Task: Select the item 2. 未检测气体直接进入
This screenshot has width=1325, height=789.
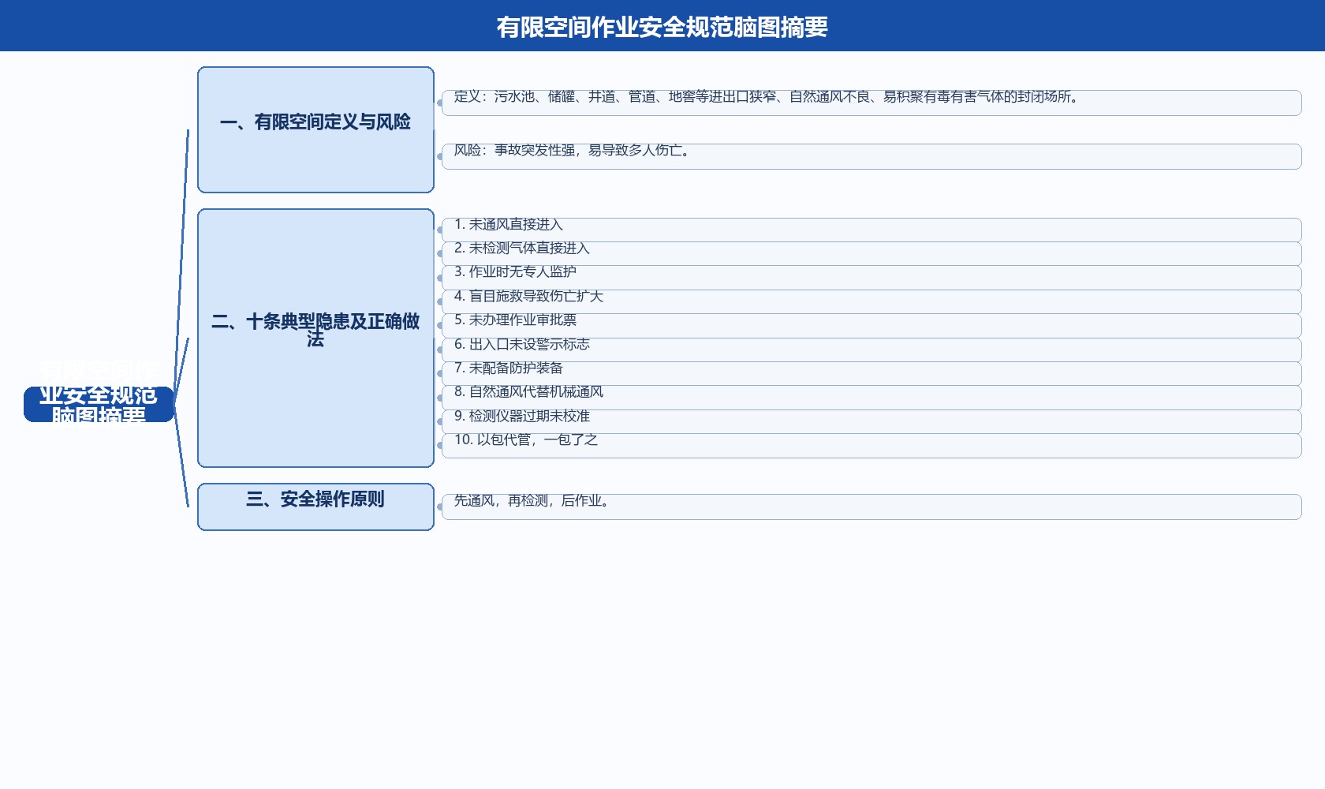Action: tap(872, 253)
